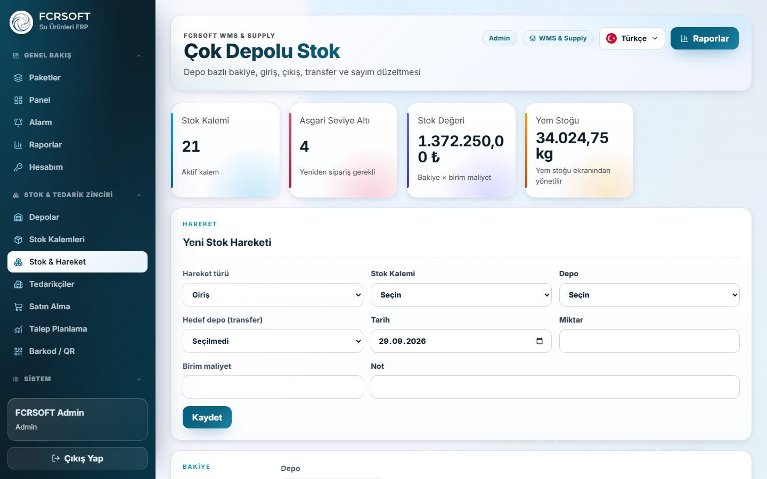This screenshot has height=479, width=767.
Task: Click the Barkod / QR code icon
Action: tap(18, 351)
